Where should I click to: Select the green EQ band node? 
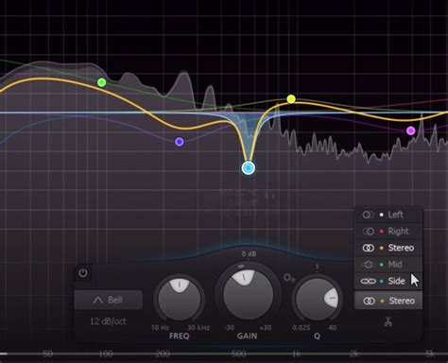[101, 83]
